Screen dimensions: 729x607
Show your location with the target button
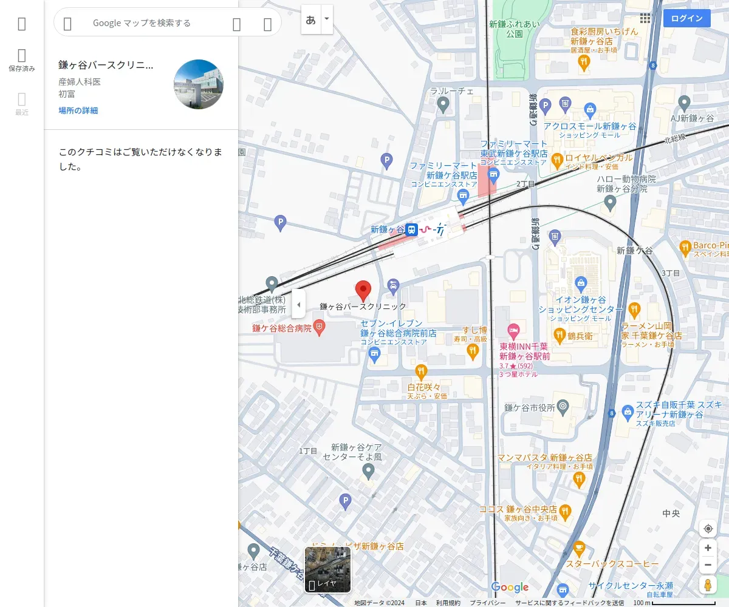pyautogui.click(x=708, y=529)
